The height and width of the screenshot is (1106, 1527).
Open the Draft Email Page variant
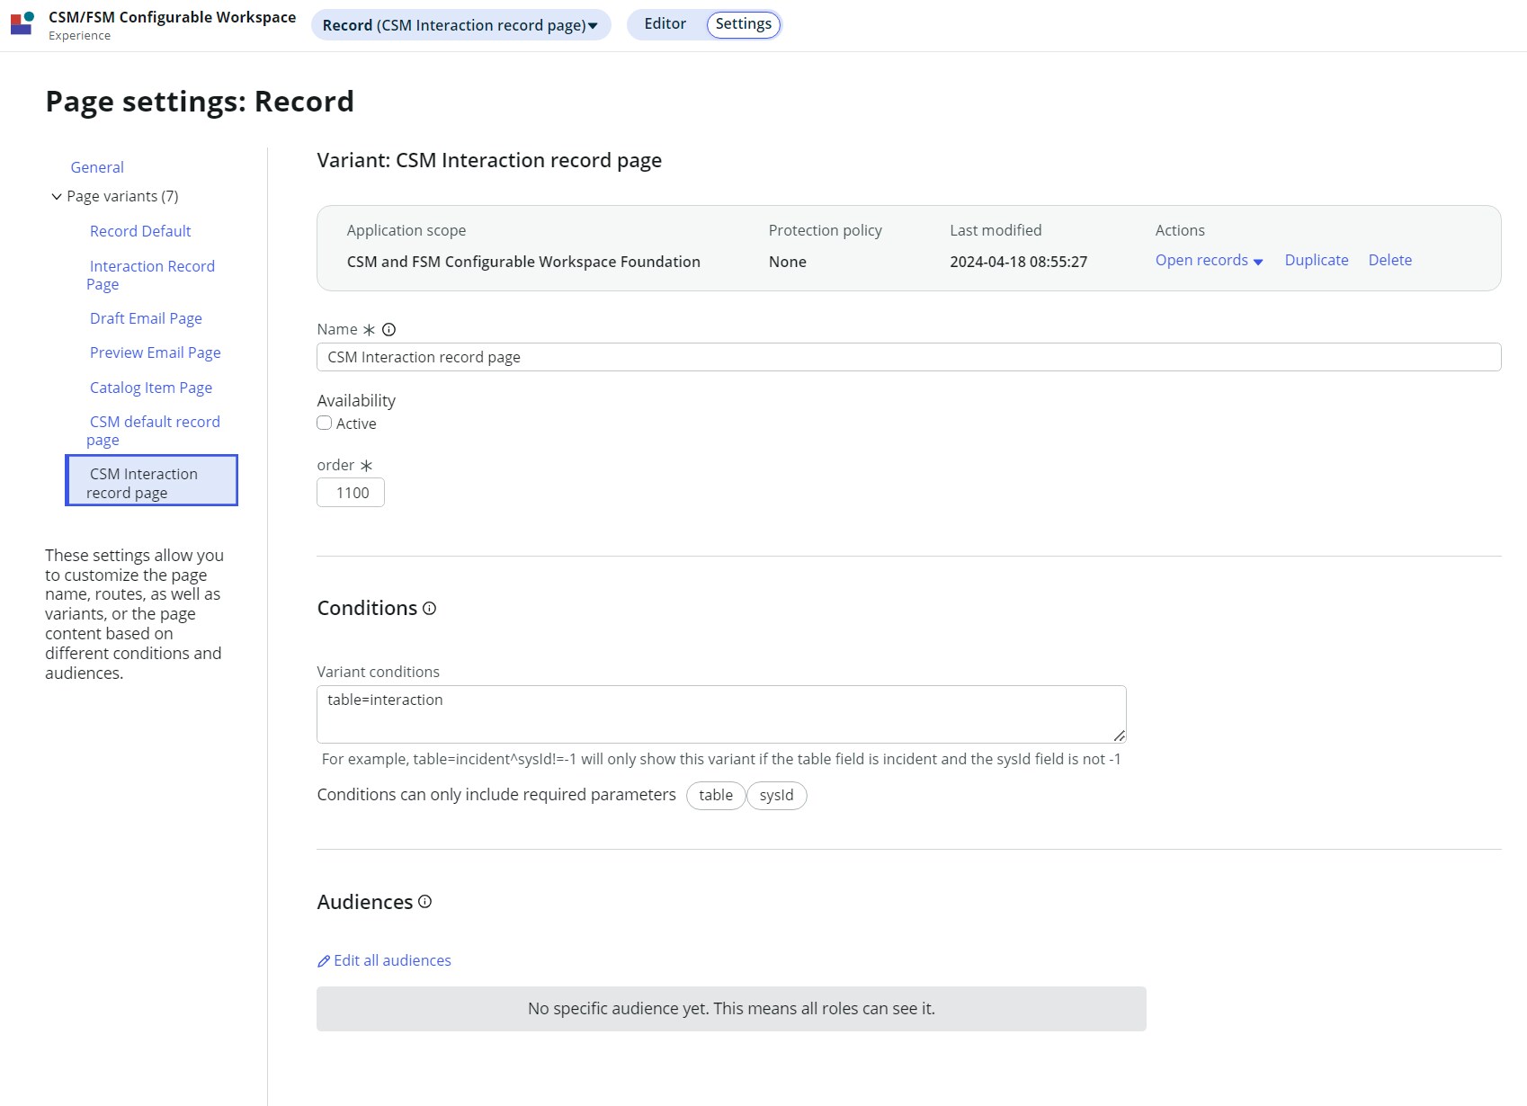point(146,317)
